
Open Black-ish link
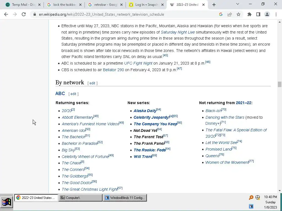click(213, 111)
